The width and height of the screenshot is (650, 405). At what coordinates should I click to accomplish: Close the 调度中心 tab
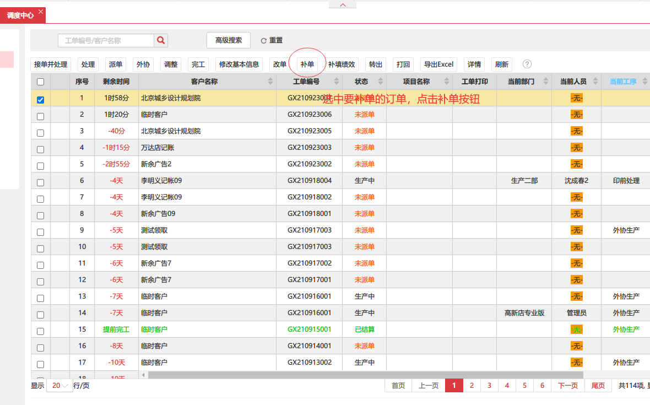[x=41, y=12]
